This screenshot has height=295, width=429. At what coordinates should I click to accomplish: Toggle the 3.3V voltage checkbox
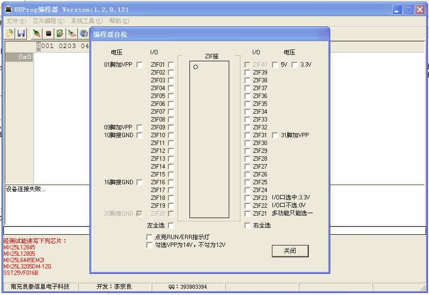click(x=295, y=65)
